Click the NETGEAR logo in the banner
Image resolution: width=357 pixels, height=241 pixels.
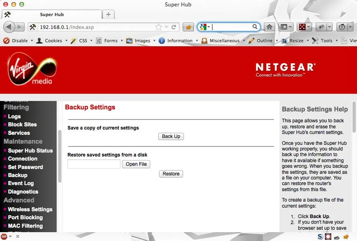pos(286,70)
